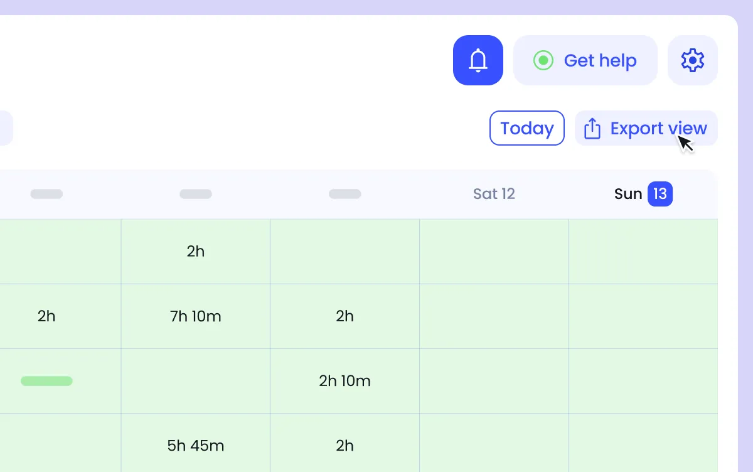753x472 pixels.
Task: Select the highlighted 13 date badge
Action: [660, 194]
